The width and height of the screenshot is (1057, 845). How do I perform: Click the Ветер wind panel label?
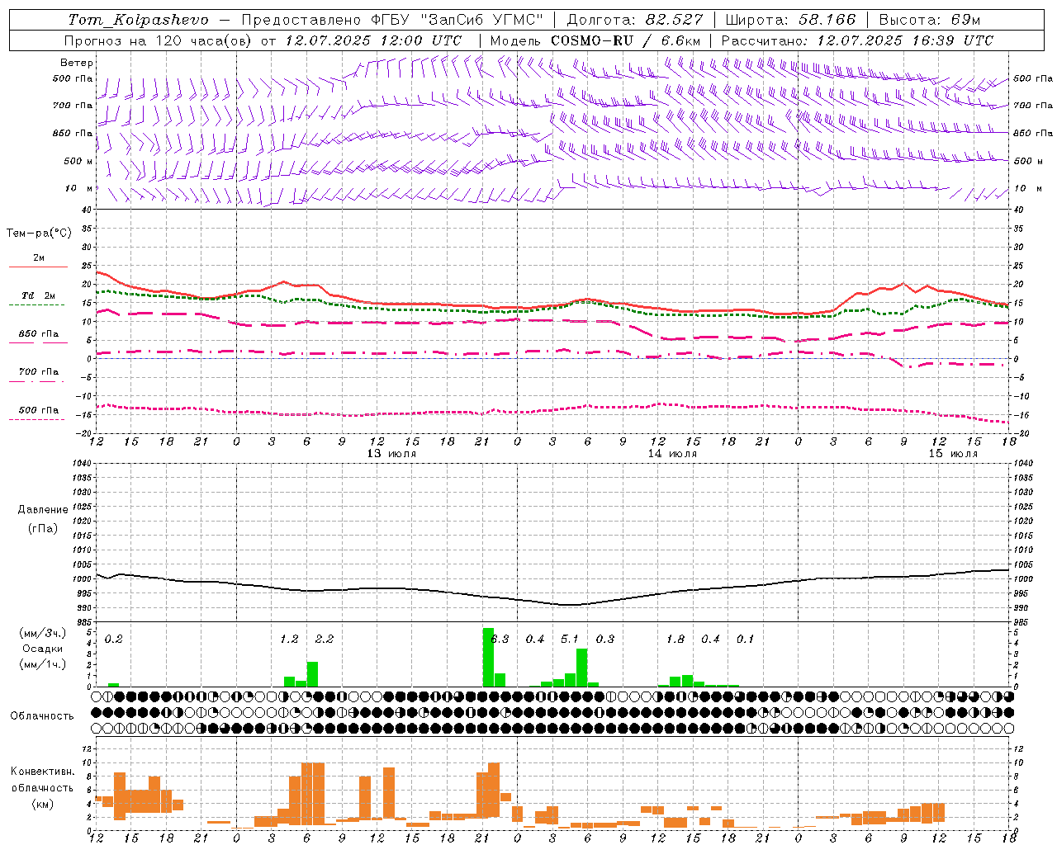click(x=77, y=63)
